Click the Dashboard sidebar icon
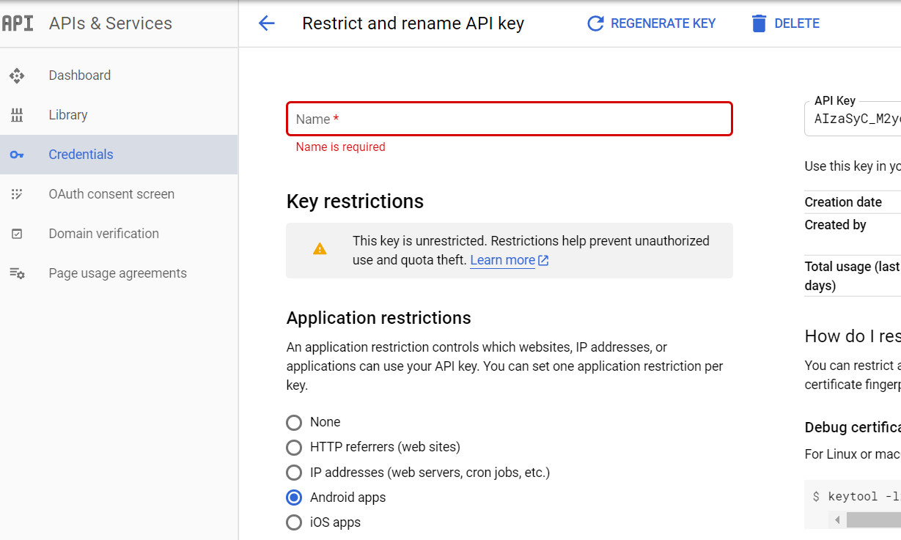 click(x=17, y=75)
